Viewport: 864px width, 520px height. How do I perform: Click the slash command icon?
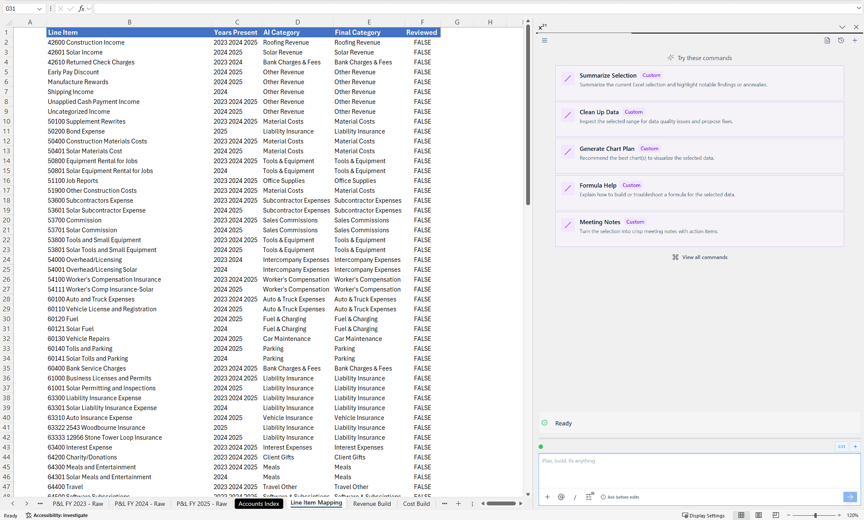pyautogui.click(x=575, y=497)
